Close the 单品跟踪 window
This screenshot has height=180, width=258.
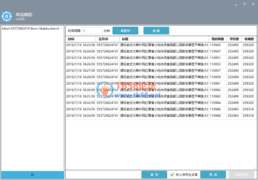253,4
